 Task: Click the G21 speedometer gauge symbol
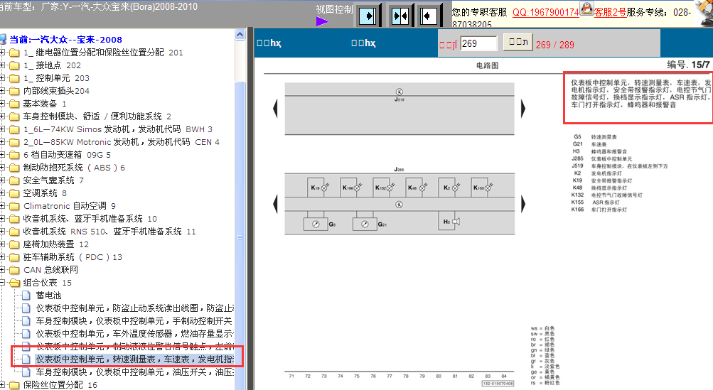tap(365, 224)
